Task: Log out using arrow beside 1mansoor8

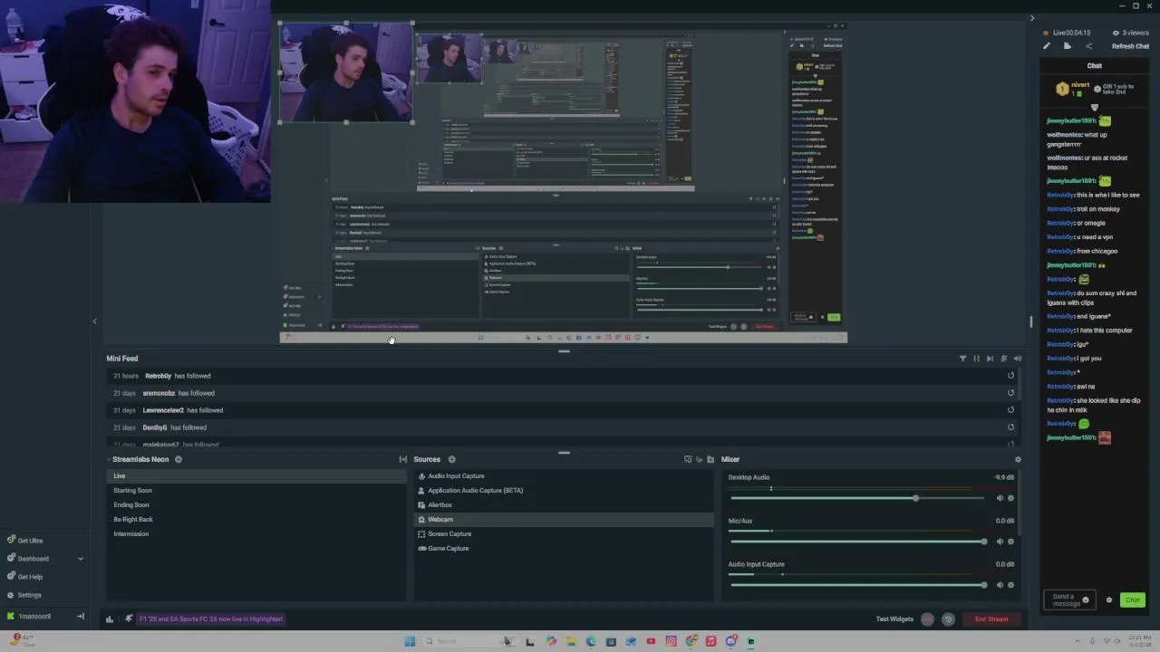Action: pos(80,617)
